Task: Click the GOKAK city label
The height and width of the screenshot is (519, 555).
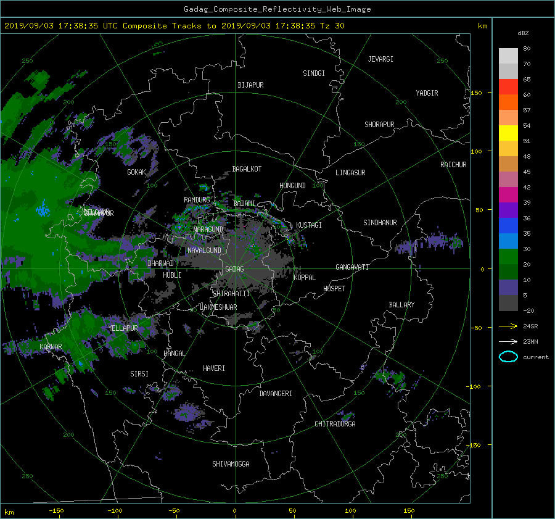Action: [x=136, y=172]
